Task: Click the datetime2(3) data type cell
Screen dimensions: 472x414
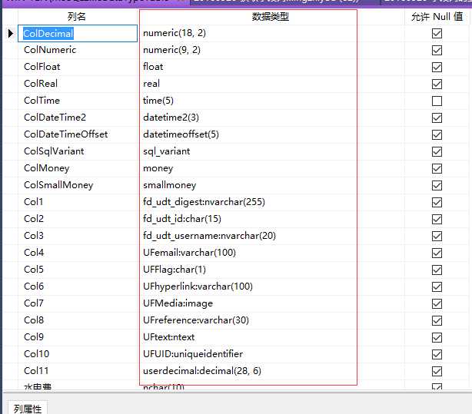Action: tap(171, 118)
